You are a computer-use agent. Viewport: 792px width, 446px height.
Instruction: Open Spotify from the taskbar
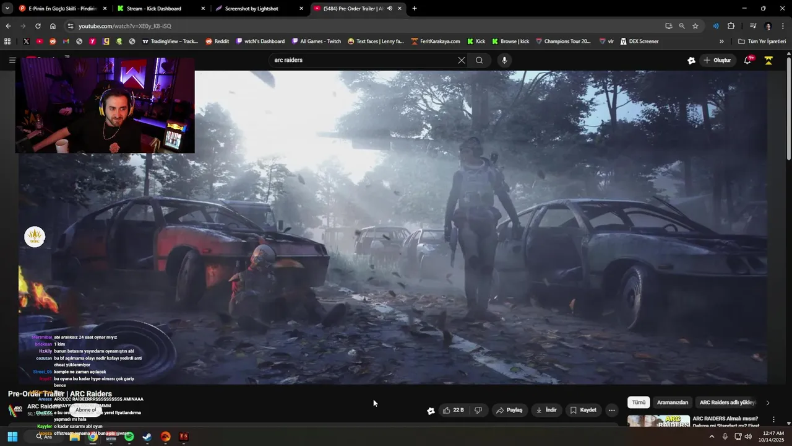(129, 437)
